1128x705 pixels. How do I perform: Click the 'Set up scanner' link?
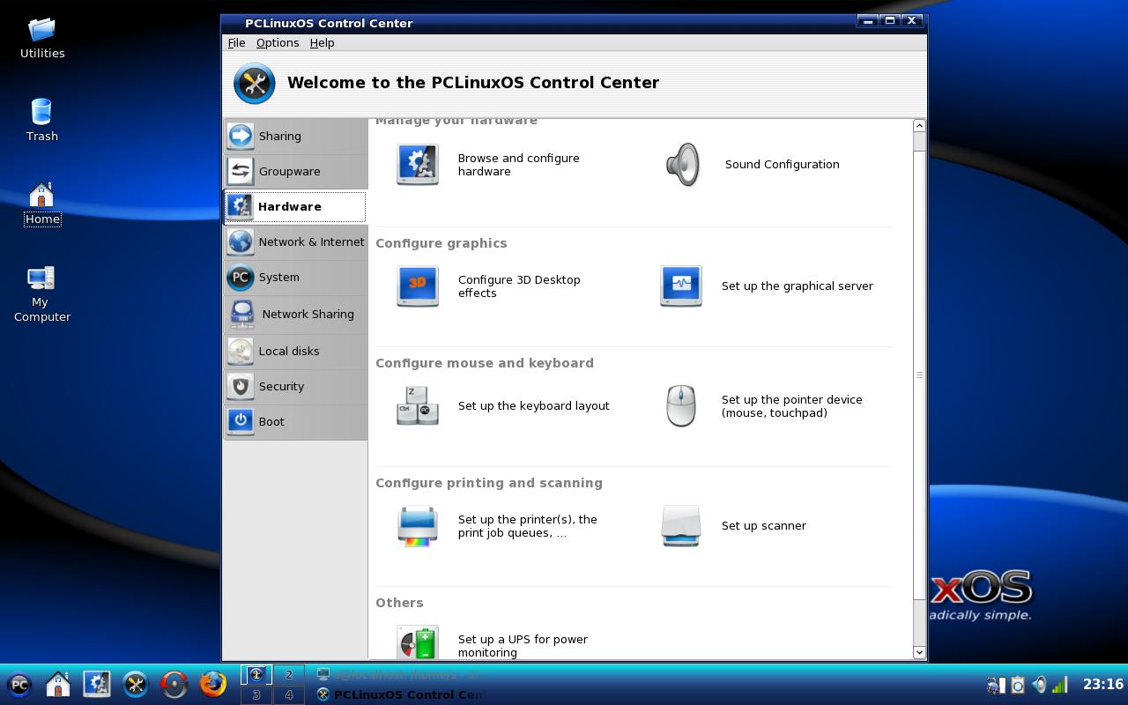click(x=763, y=525)
